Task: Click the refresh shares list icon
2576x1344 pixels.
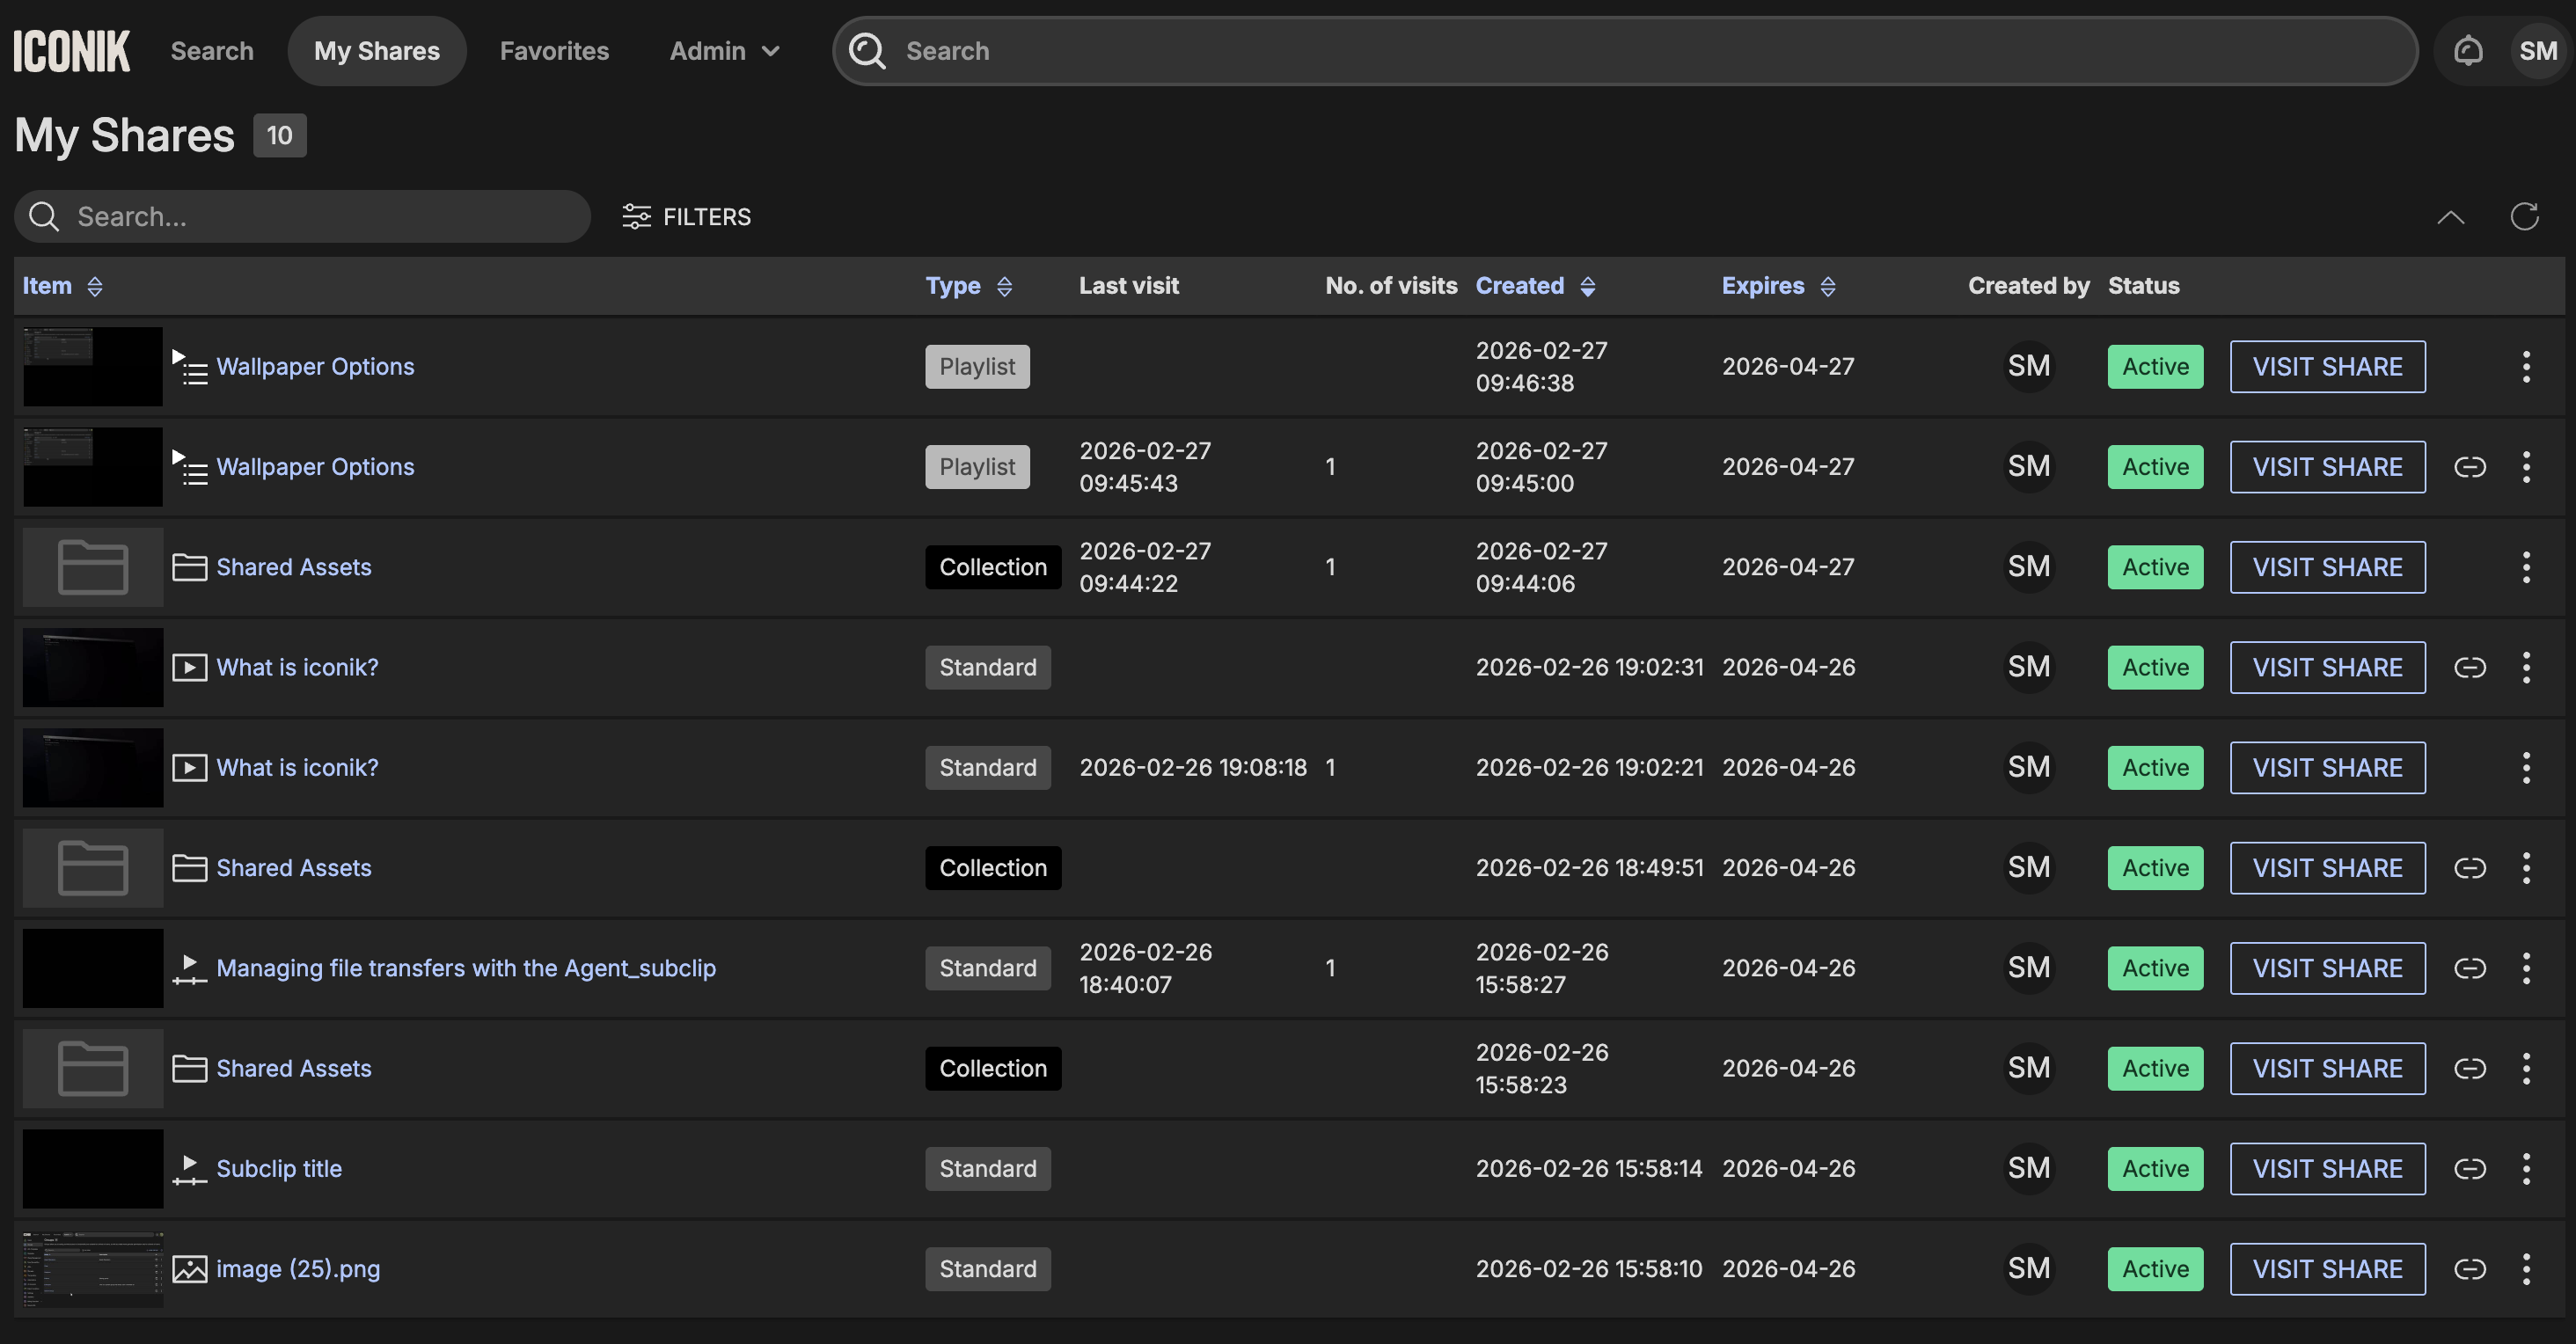Action: [x=2524, y=216]
